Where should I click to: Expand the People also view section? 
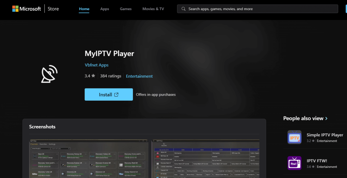pyautogui.click(x=305, y=118)
